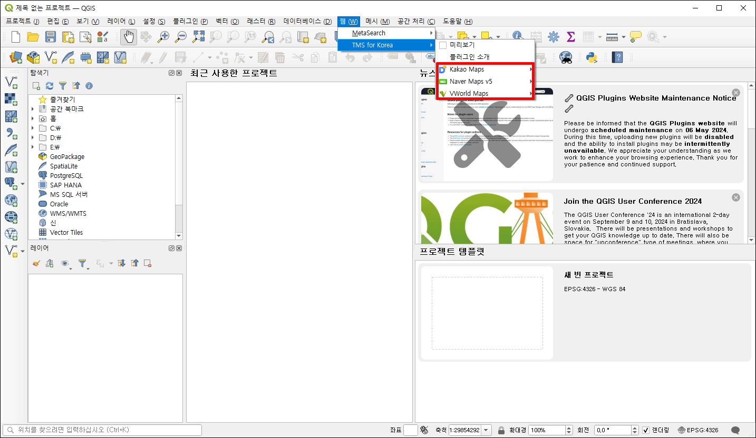Expand the 홈 tree node
This screenshot has width=756, height=438.
(x=33, y=118)
